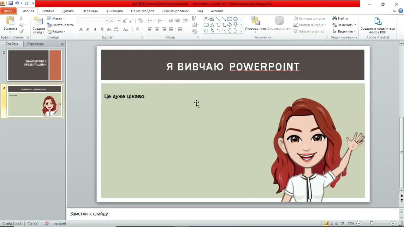404x227 pixels.
Task: Click the Save icon in quick access toolbar
Action: pos(10,3)
